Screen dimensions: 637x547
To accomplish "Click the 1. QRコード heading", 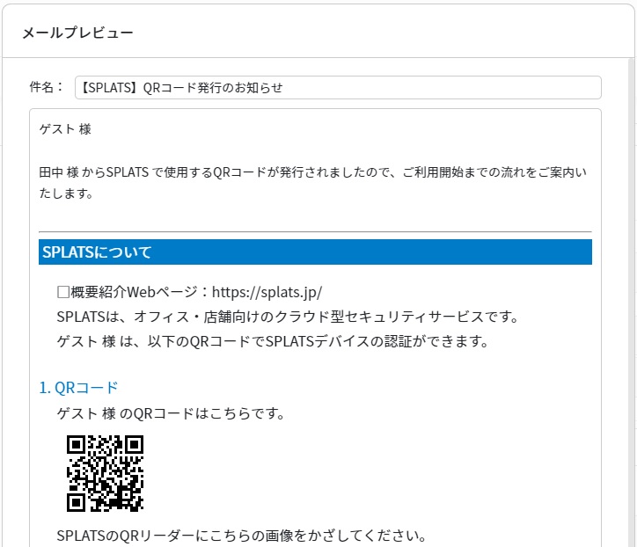I will [78, 388].
